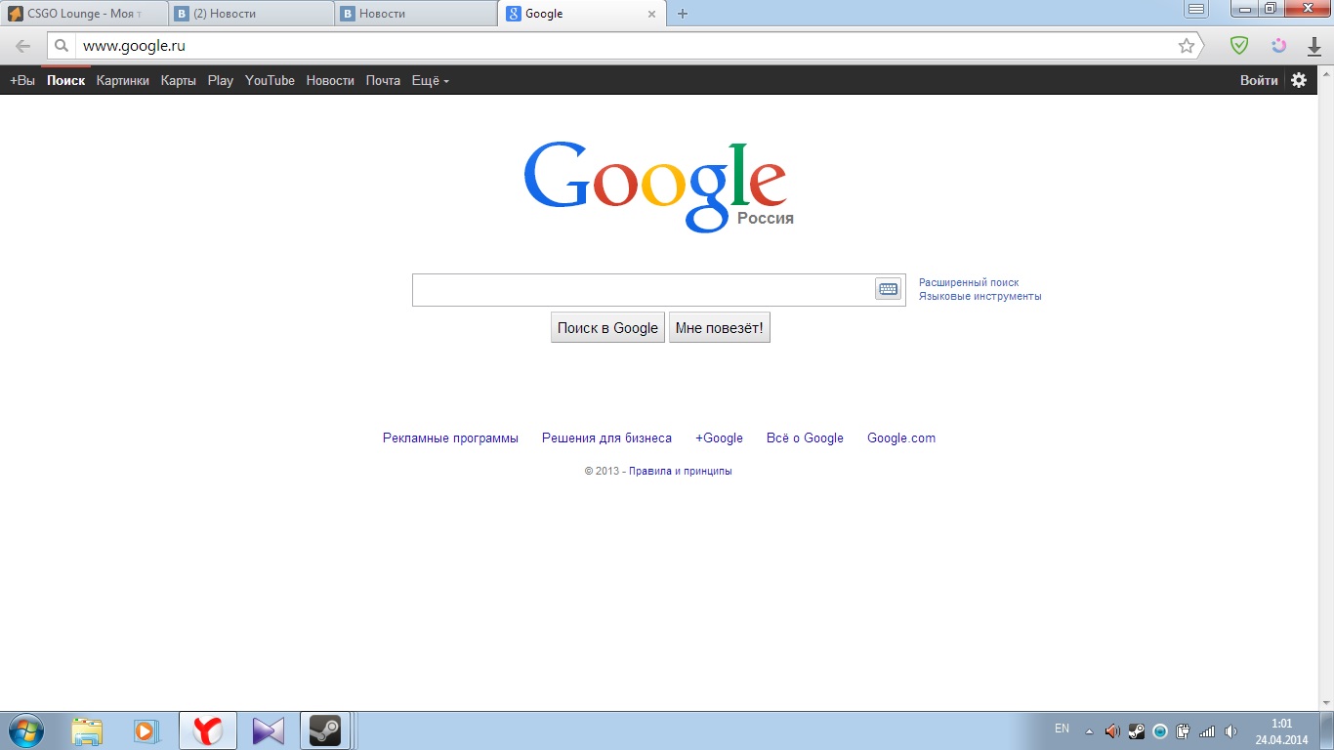Open Steam from the taskbar
The image size is (1334, 750).
point(325,730)
